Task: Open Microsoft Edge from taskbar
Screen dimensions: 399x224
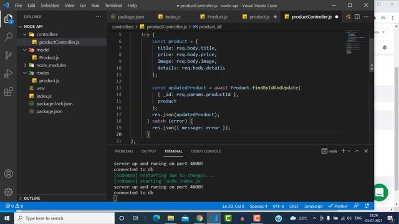Action: (x=156, y=218)
